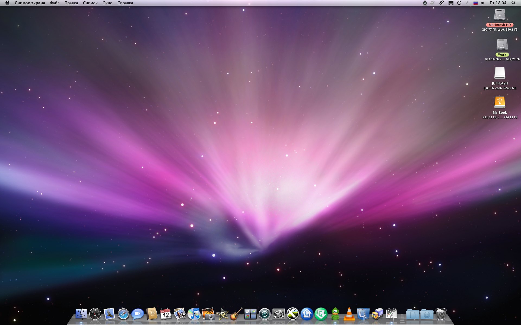
Task: Click the Пт 18:04 clock
Action: click(x=498, y=3)
